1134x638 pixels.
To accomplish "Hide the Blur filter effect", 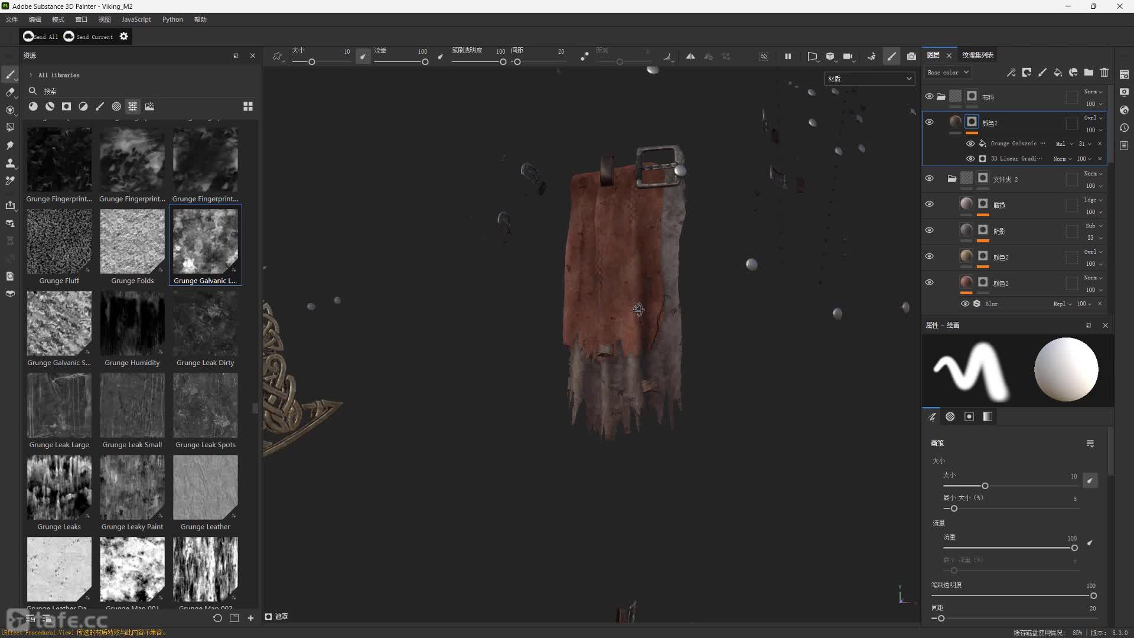I will click(x=965, y=304).
